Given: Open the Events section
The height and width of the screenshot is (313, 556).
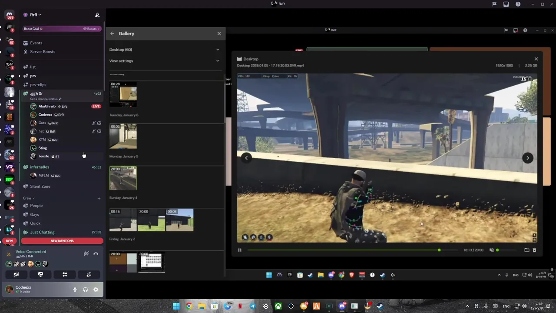Looking at the screenshot, I should pyautogui.click(x=62, y=43).
